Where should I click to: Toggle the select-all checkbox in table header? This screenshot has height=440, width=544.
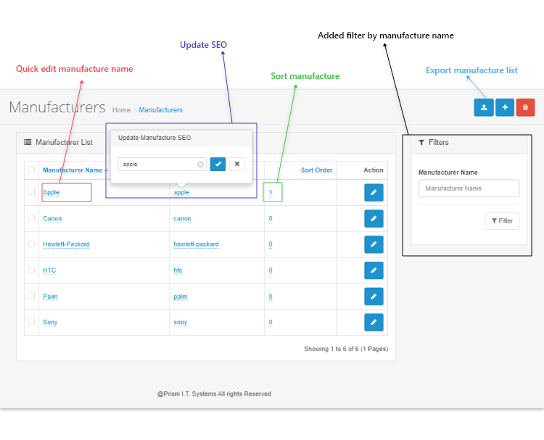pyautogui.click(x=32, y=170)
